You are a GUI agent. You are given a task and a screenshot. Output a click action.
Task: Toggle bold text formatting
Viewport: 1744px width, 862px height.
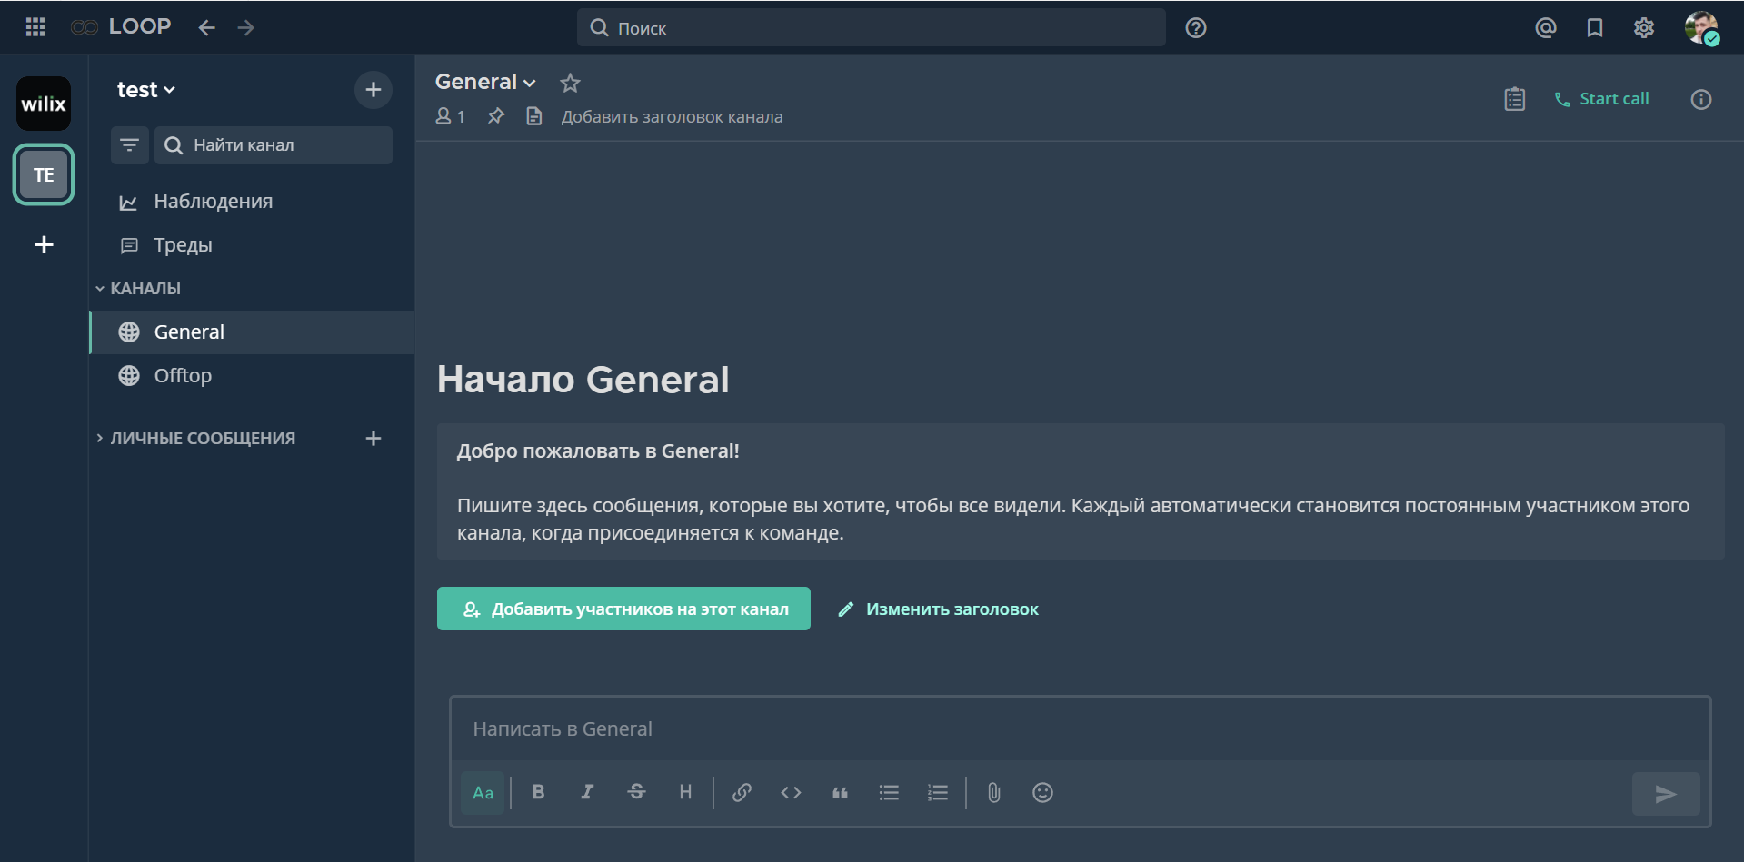(538, 793)
